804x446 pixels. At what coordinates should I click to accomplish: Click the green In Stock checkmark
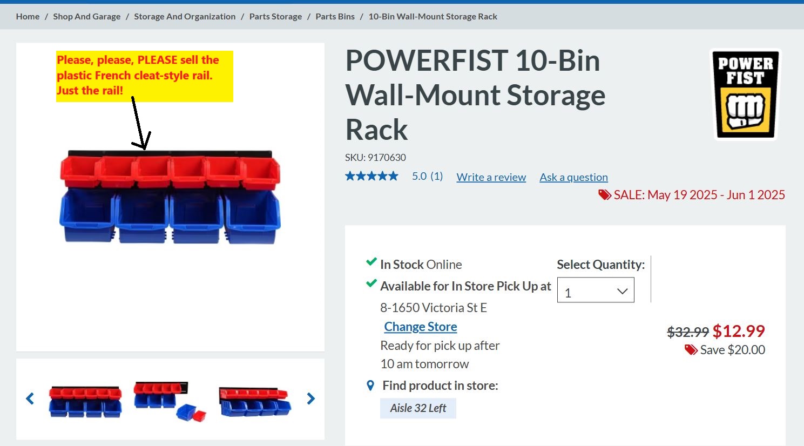371,262
